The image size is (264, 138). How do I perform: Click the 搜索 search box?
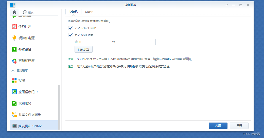click(39, 12)
